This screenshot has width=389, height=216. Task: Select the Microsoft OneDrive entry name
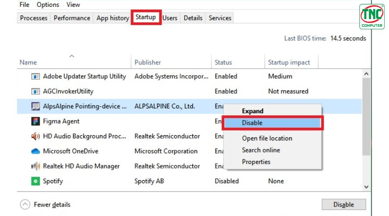[x=70, y=151]
